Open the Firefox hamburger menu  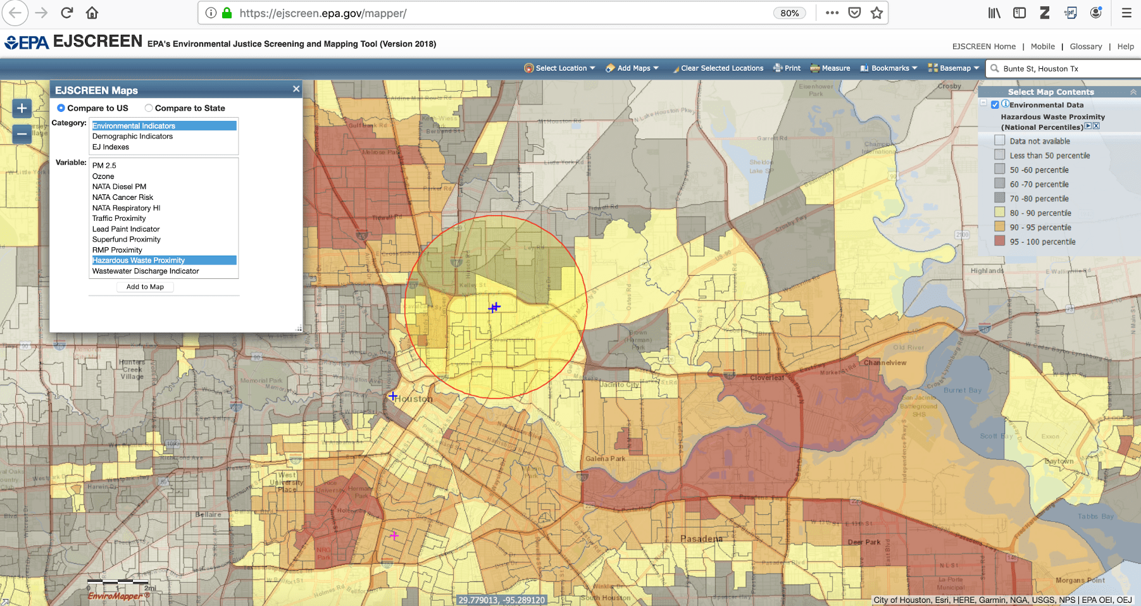click(1126, 13)
